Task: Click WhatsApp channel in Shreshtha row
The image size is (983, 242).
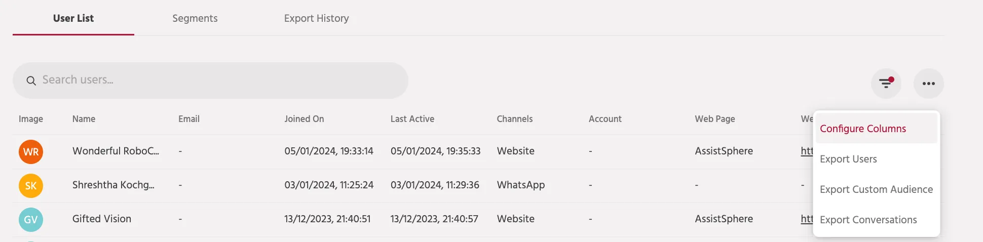Action: click(x=521, y=185)
